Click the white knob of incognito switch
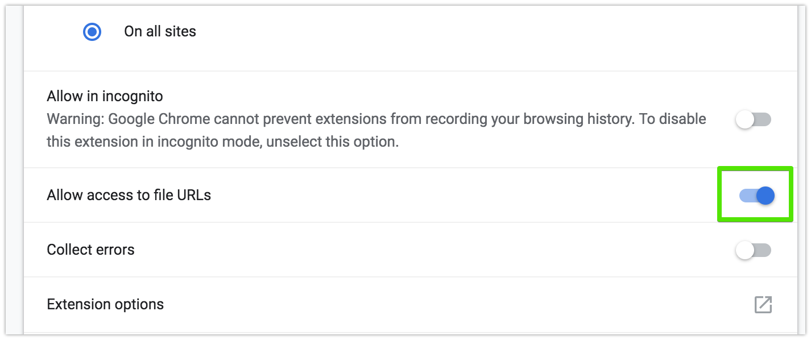 click(x=744, y=119)
